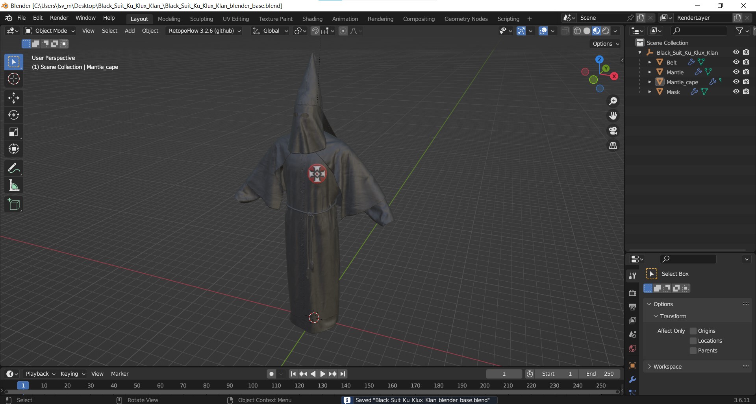Open the View Layer properties tab
Image resolution: width=756 pixels, height=404 pixels.
click(x=632, y=321)
